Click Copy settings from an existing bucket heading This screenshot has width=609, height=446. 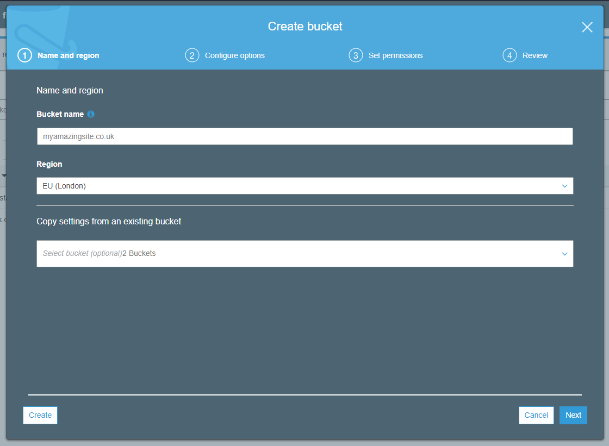[x=109, y=221]
